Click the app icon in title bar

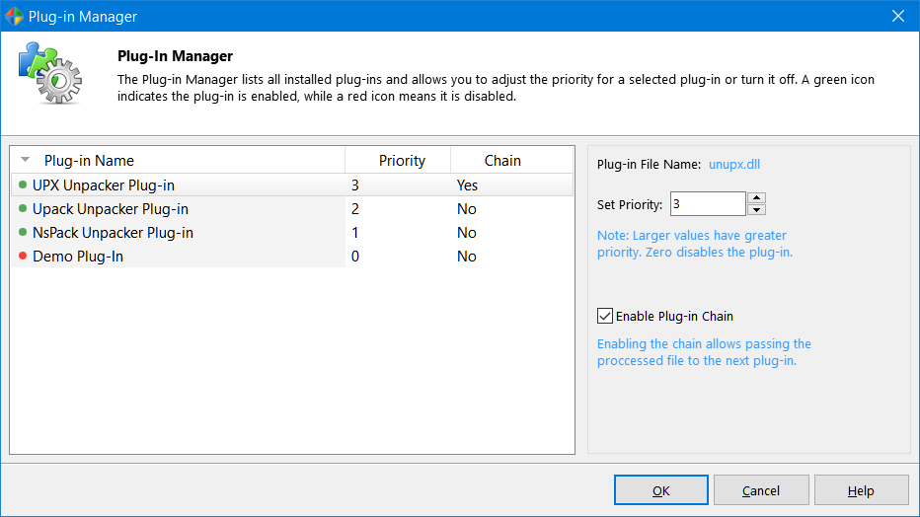click(x=14, y=16)
